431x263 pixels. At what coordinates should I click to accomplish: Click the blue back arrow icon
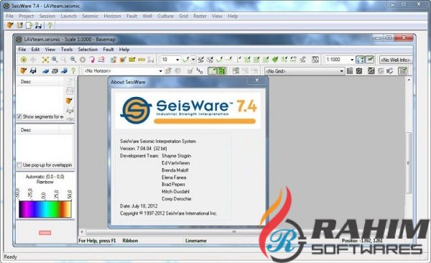click(45, 70)
